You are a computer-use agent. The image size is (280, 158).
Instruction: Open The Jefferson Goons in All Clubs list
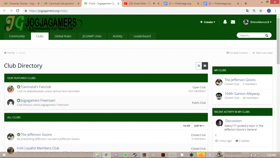pyautogui.click(x=36, y=134)
